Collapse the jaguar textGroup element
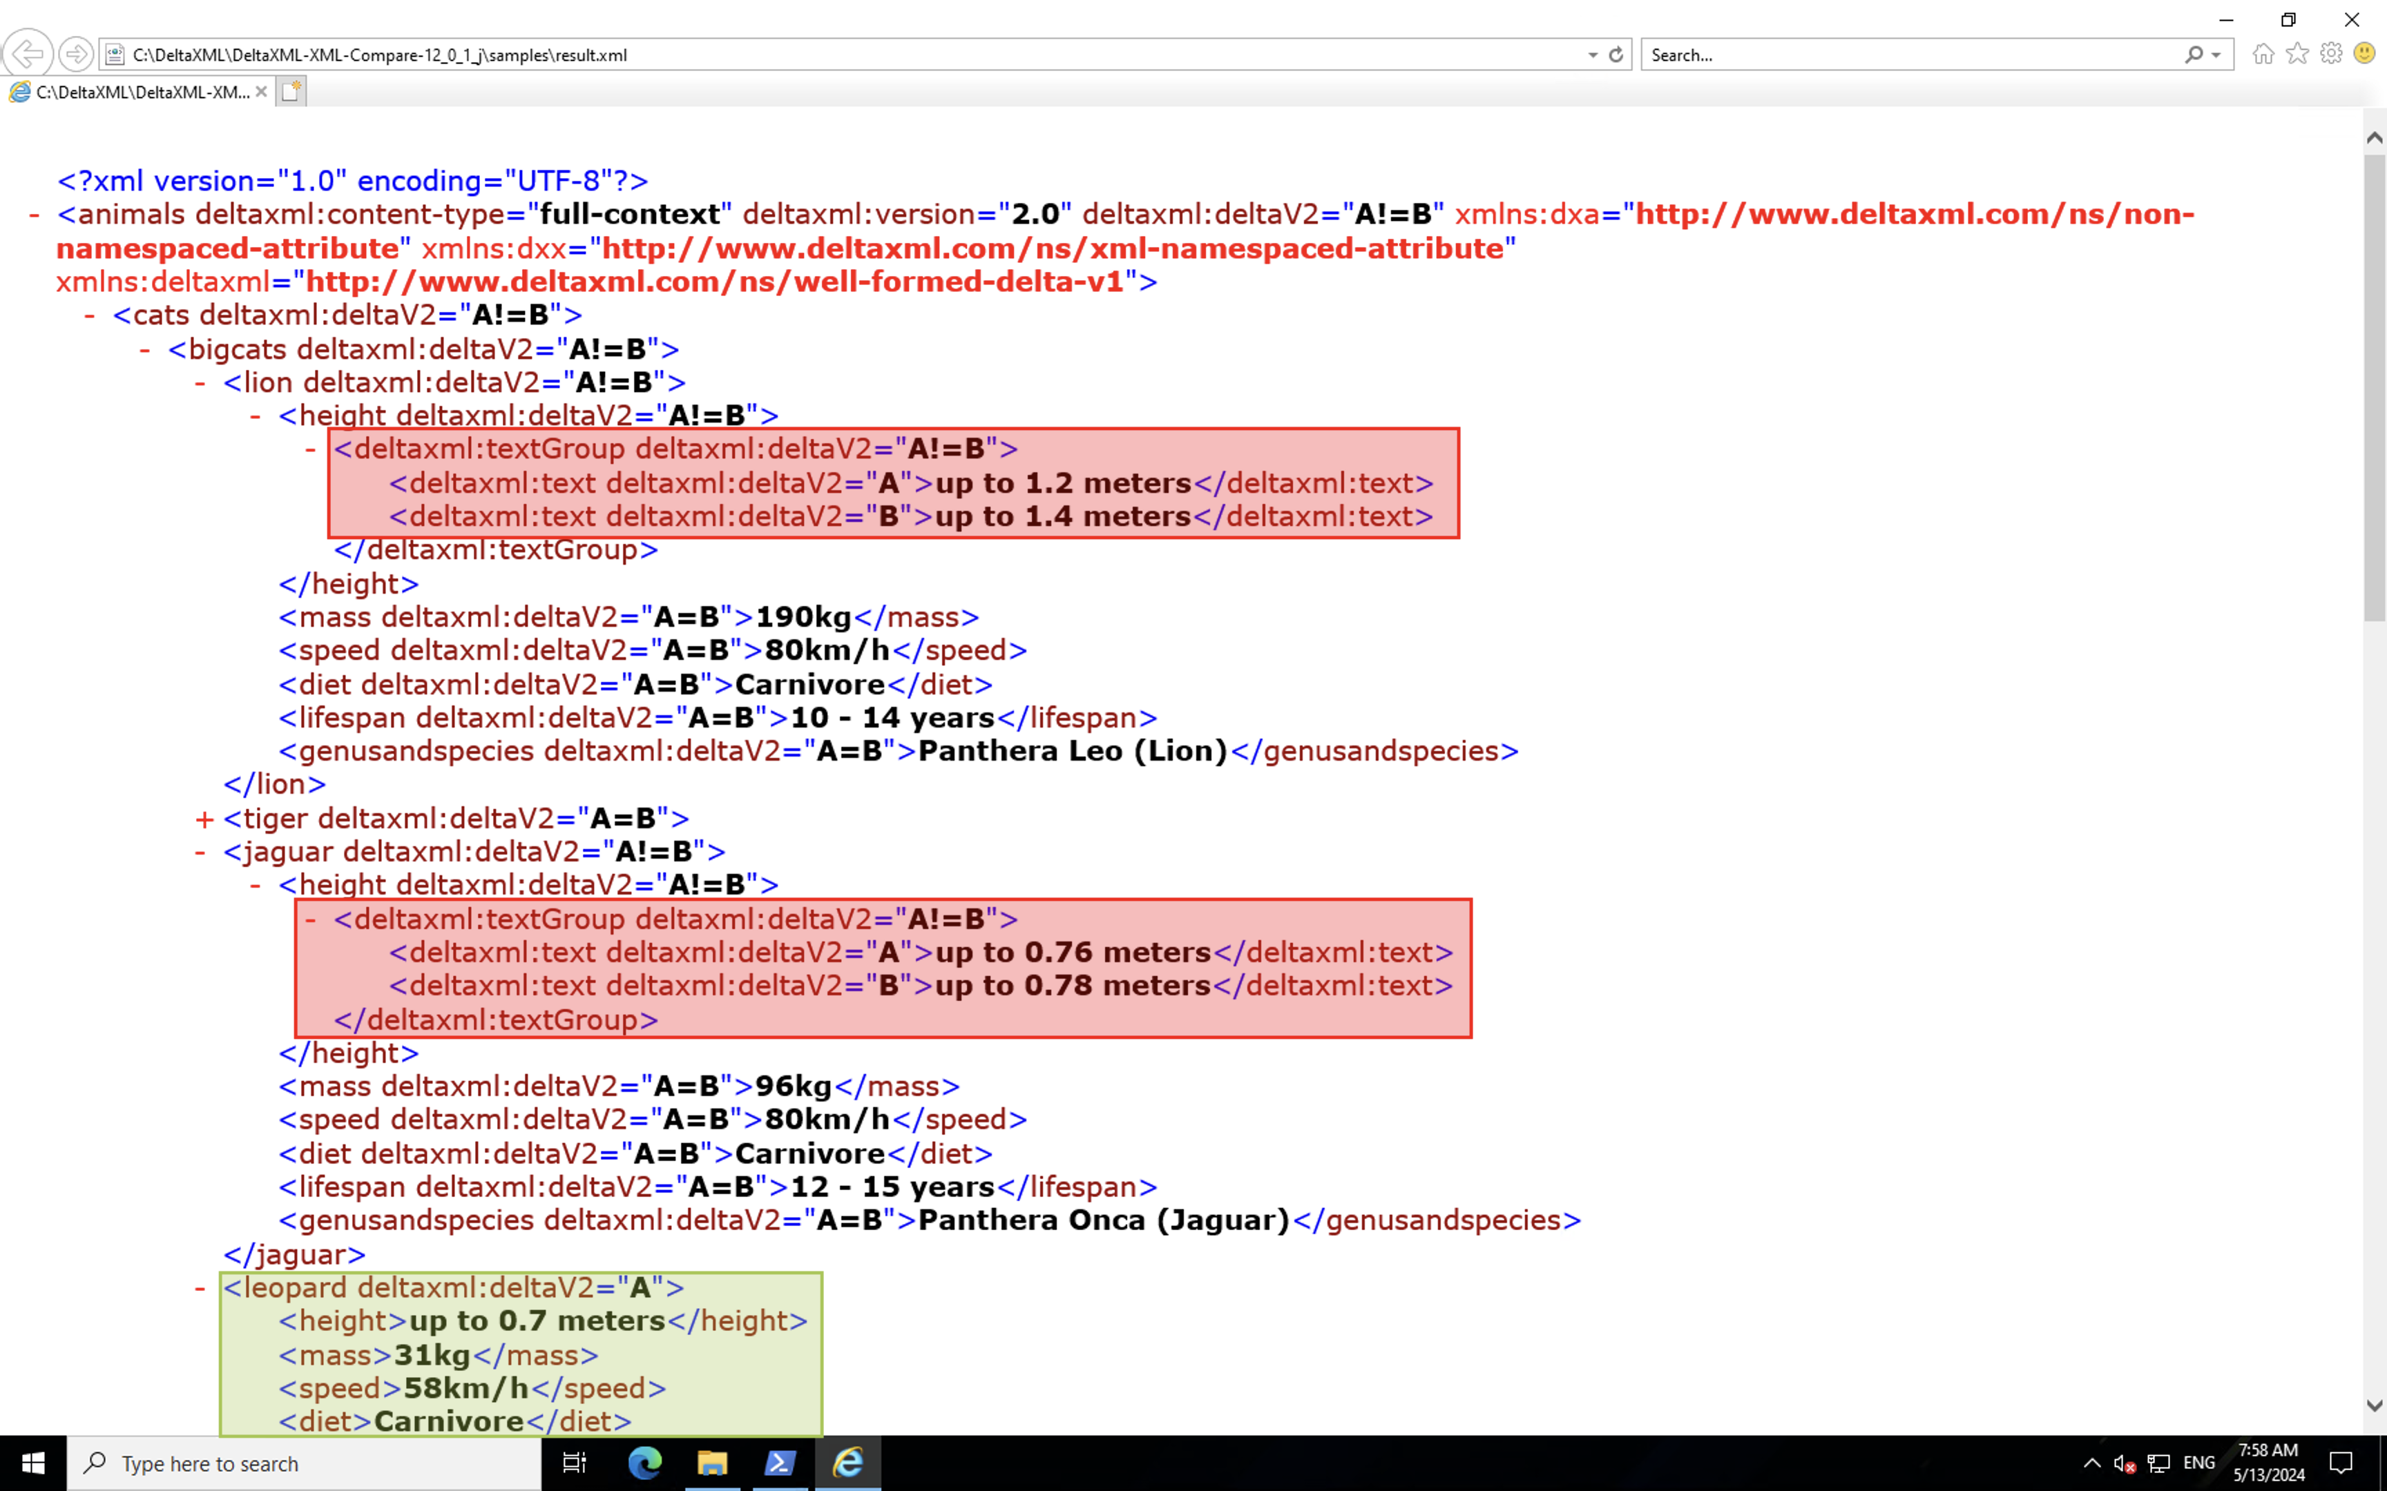 pos(311,919)
